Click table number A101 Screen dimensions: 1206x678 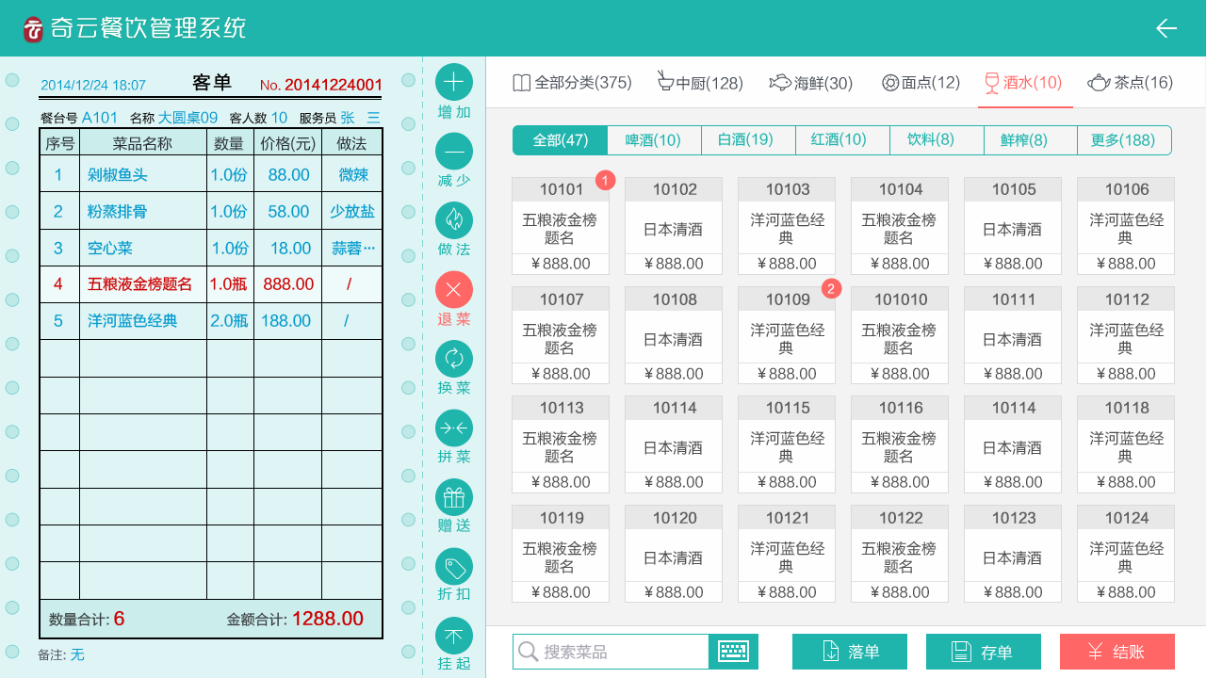pos(100,118)
